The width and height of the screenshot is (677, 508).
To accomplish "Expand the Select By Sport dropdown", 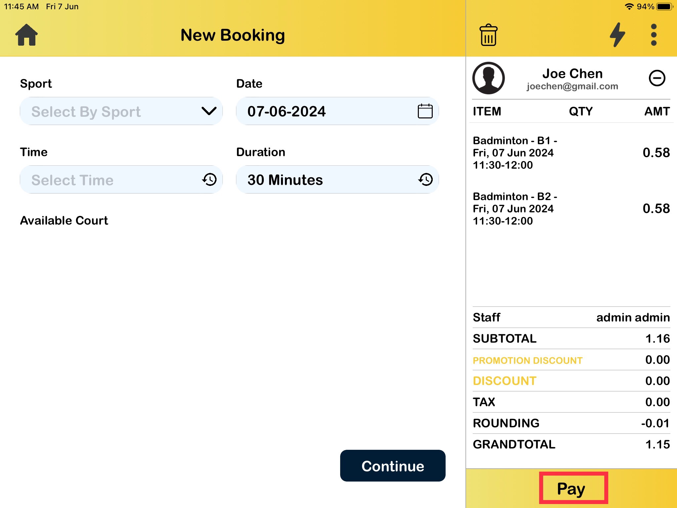I will point(121,111).
